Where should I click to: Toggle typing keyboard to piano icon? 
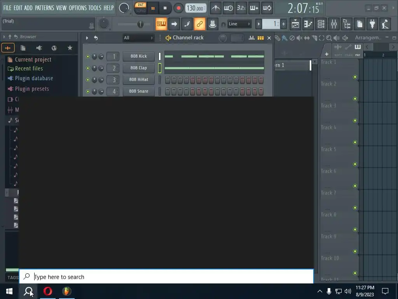click(161, 24)
